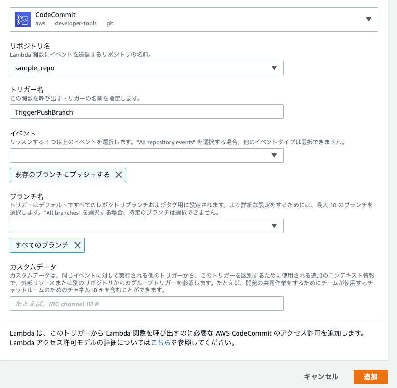Click the カスタムデータ IRC channel input field
This screenshot has height=388, width=397.
146,304
